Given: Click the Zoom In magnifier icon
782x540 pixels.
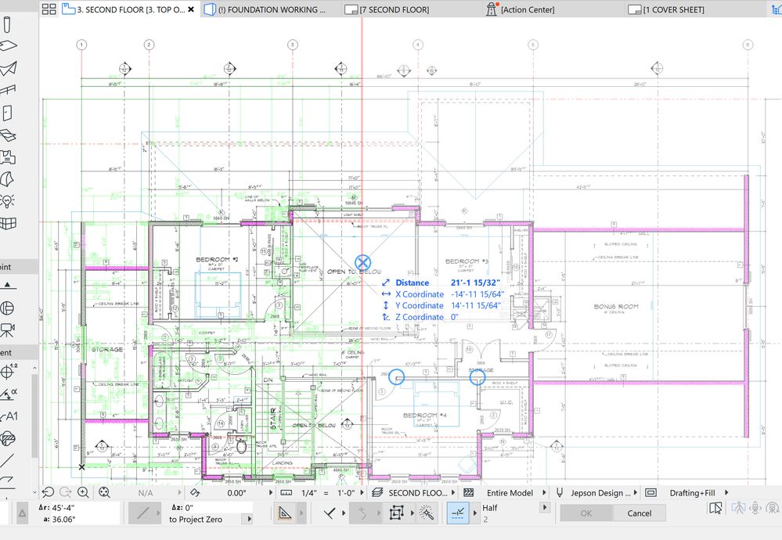Looking at the screenshot, I should (x=83, y=492).
